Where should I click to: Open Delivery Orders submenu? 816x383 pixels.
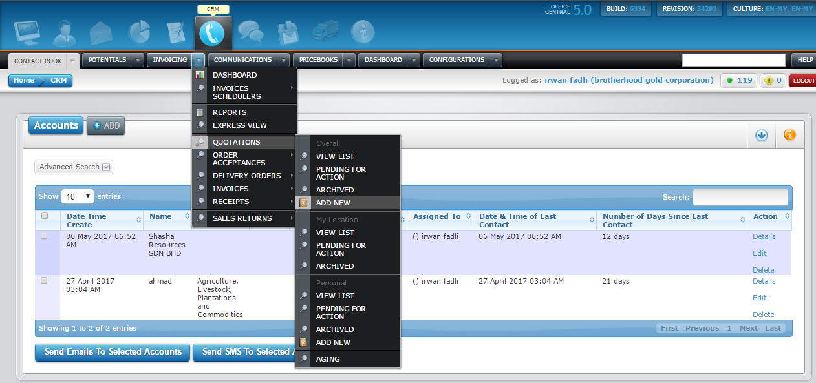point(244,176)
